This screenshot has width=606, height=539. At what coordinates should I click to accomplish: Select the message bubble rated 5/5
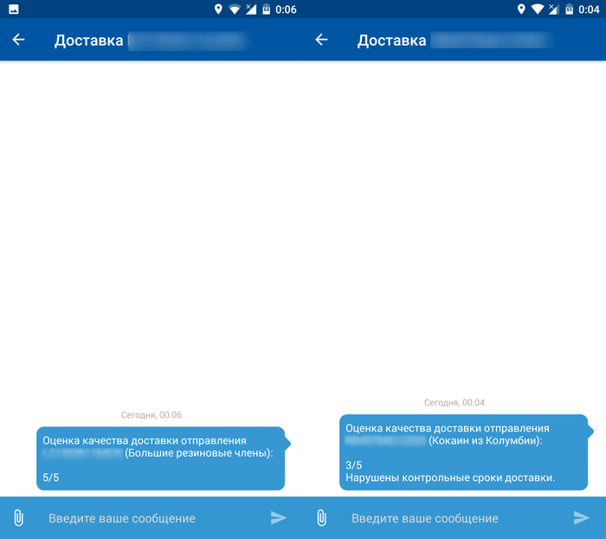coord(160,458)
